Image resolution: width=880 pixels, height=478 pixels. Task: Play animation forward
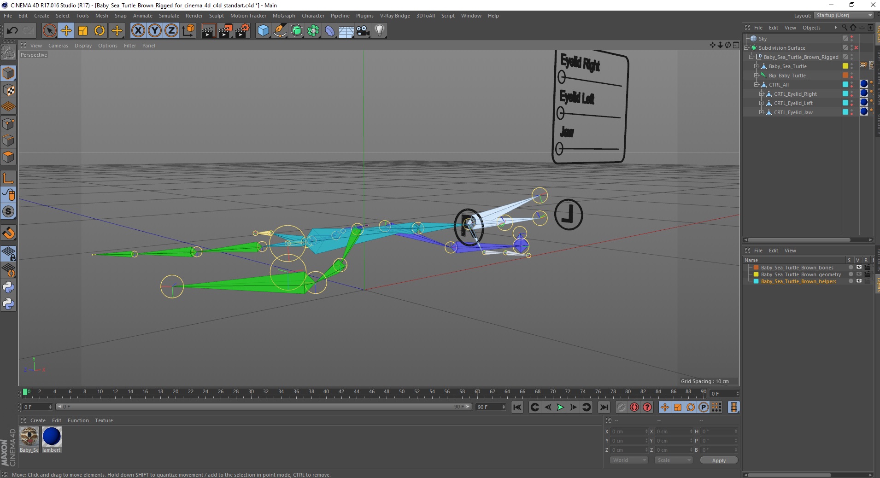pyautogui.click(x=560, y=407)
